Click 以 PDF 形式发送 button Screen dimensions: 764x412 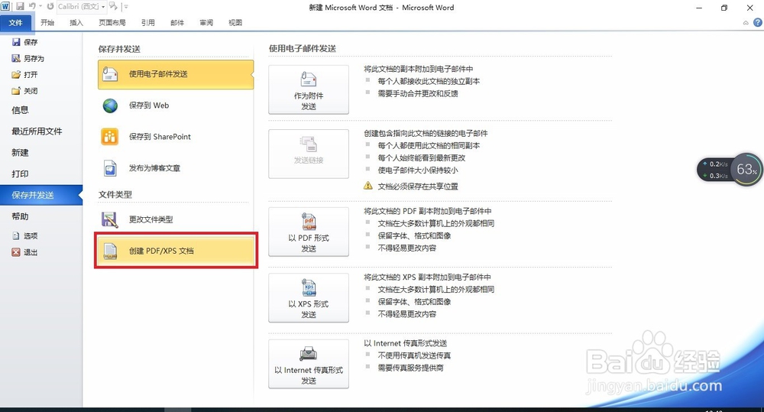coord(309,232)
